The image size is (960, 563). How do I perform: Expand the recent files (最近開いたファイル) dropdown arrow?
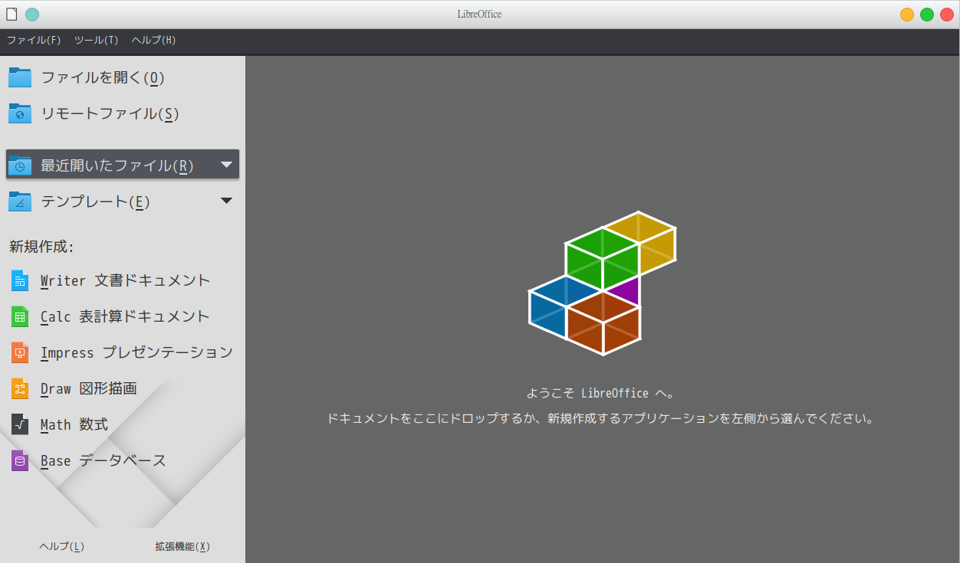tap(226, 165)
